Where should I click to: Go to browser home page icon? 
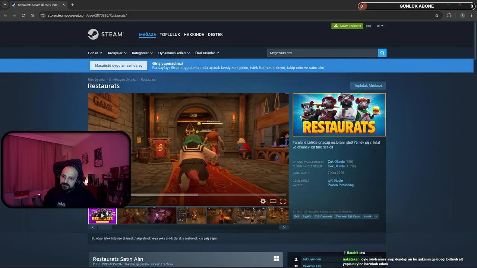coord(32,15)
